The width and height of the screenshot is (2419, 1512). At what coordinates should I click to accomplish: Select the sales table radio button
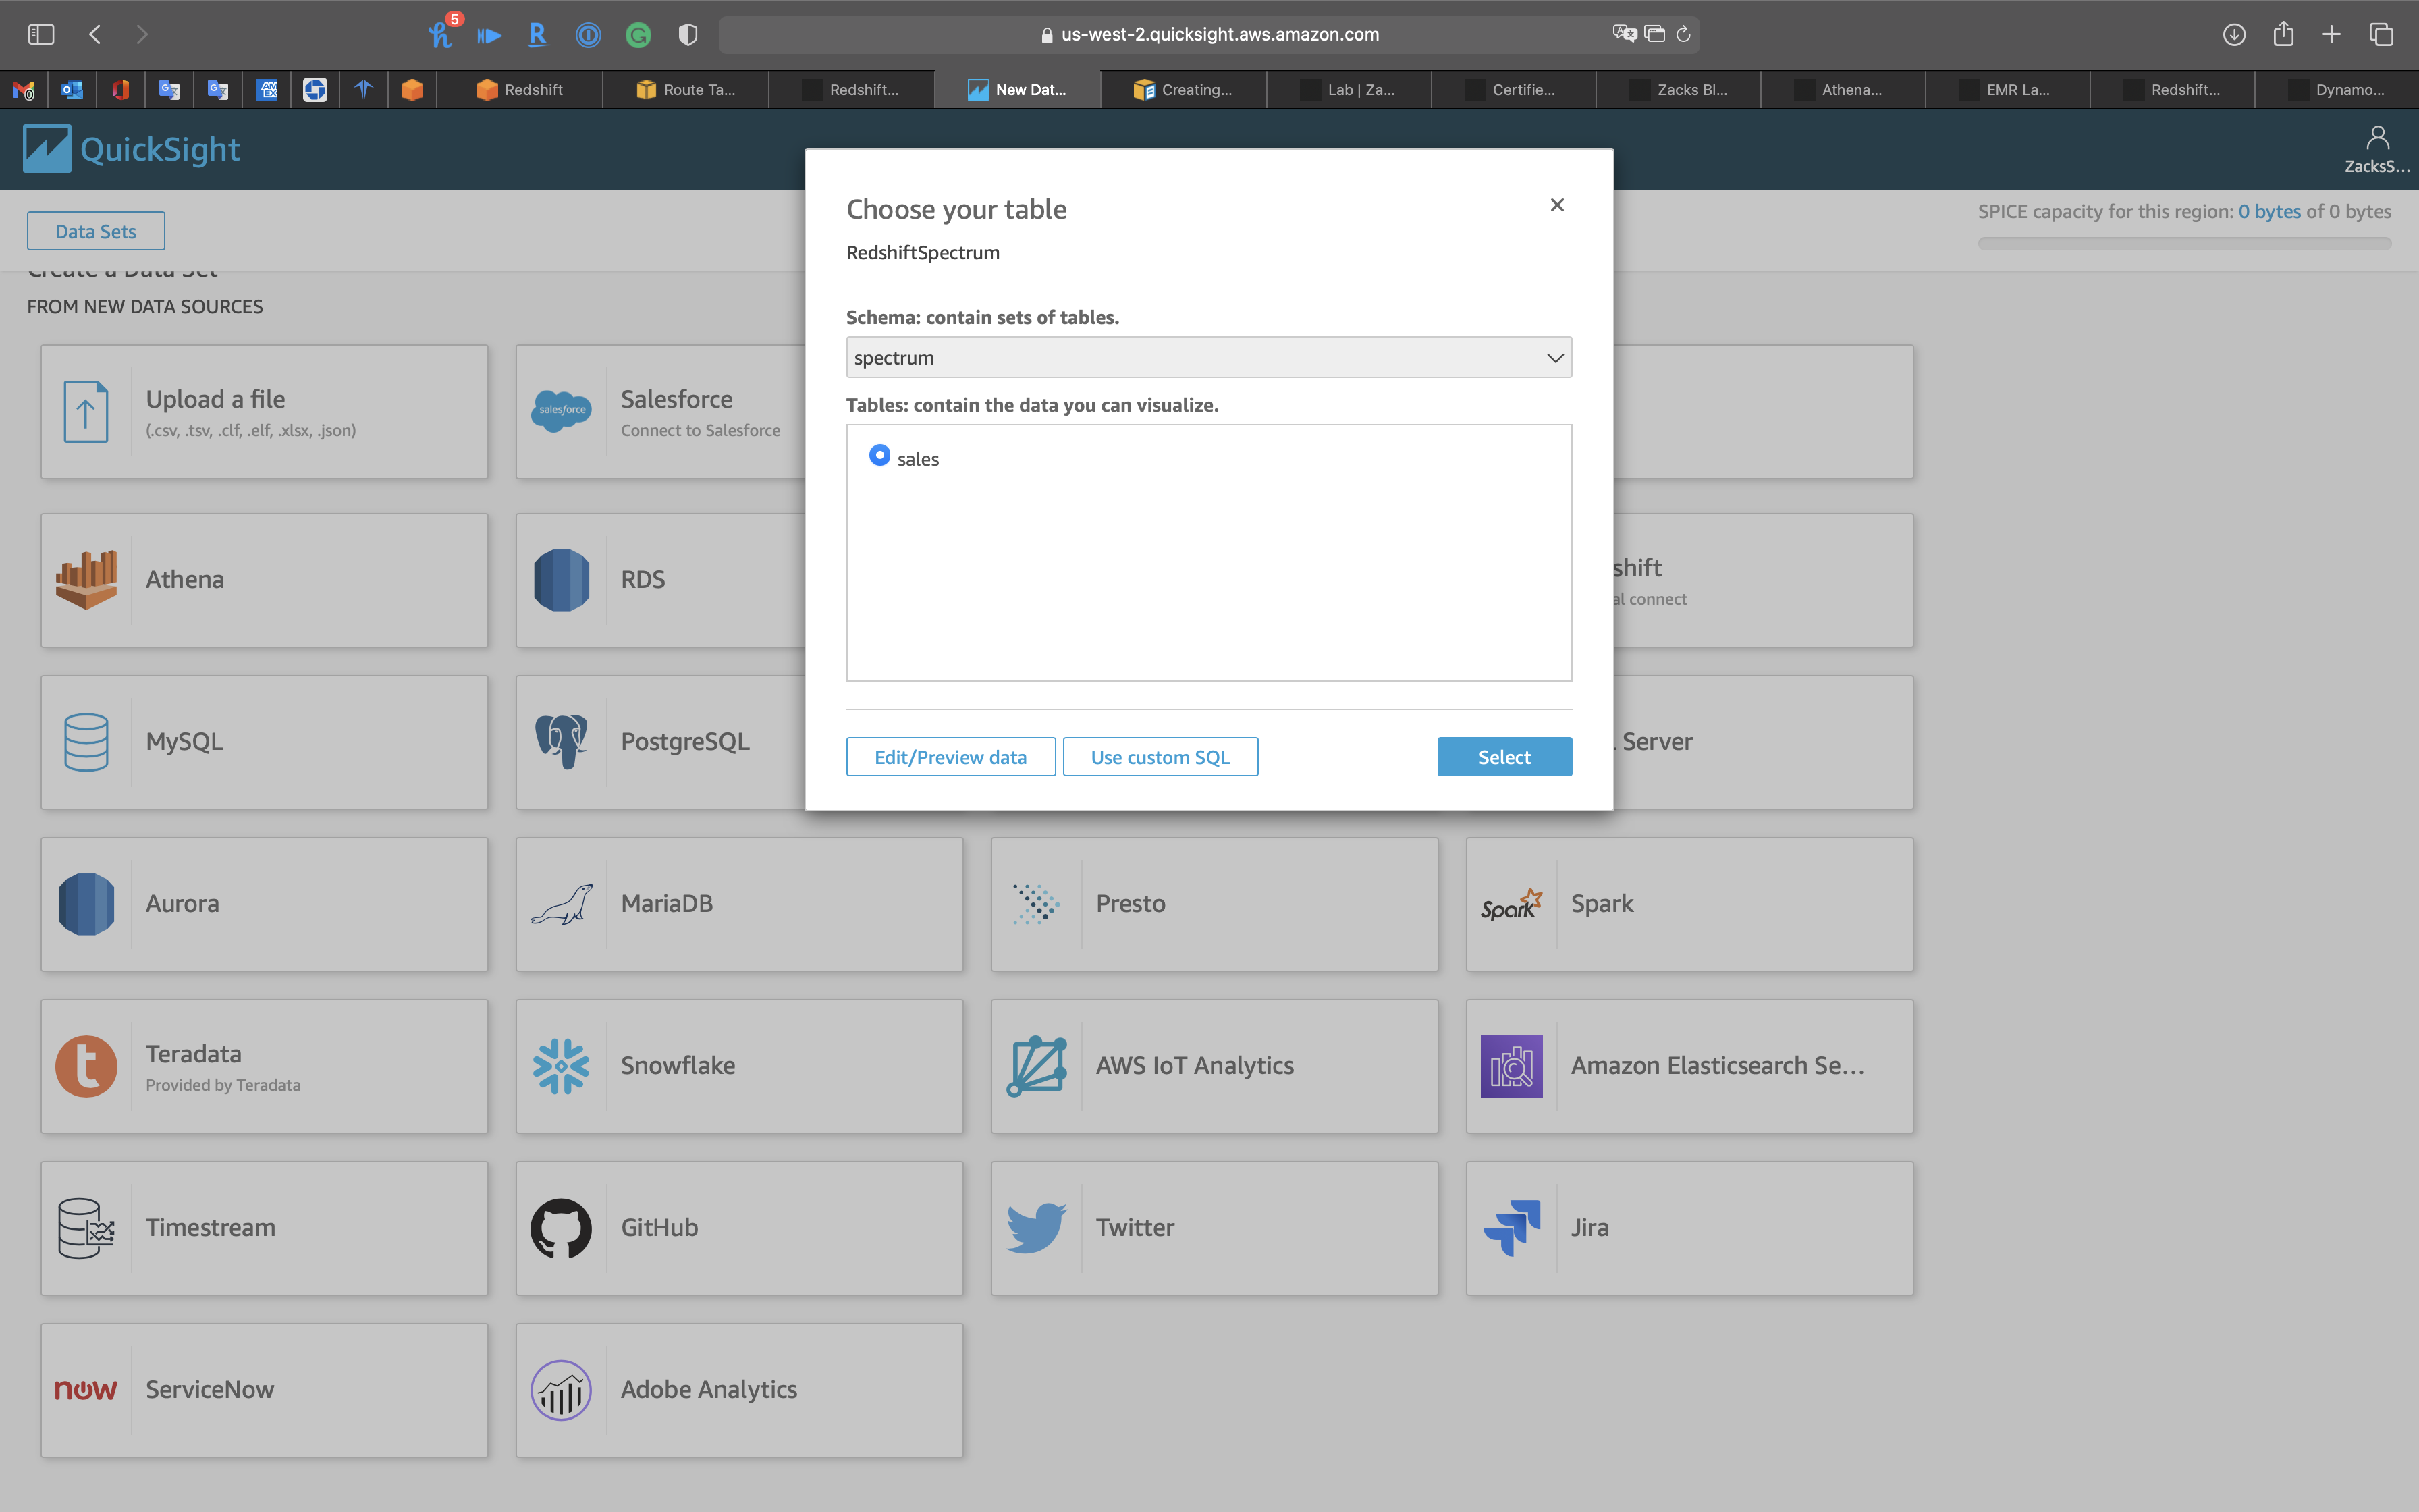point(879,456)
